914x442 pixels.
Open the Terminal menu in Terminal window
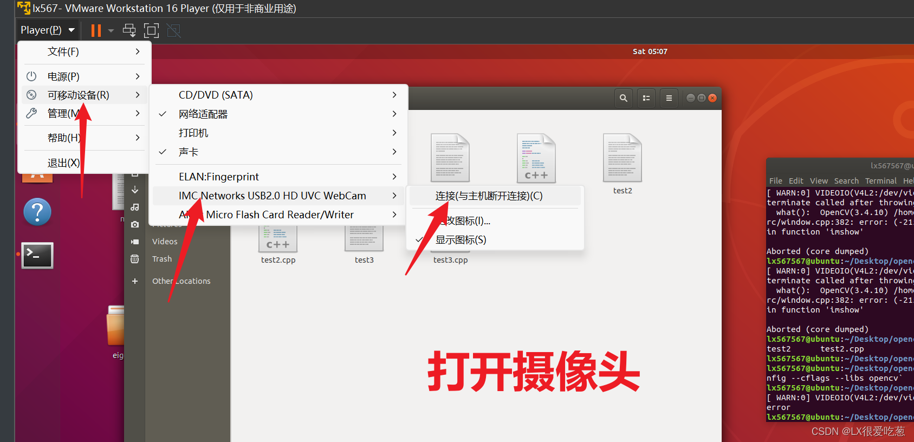pyautogui.click(x=881, y=181)
